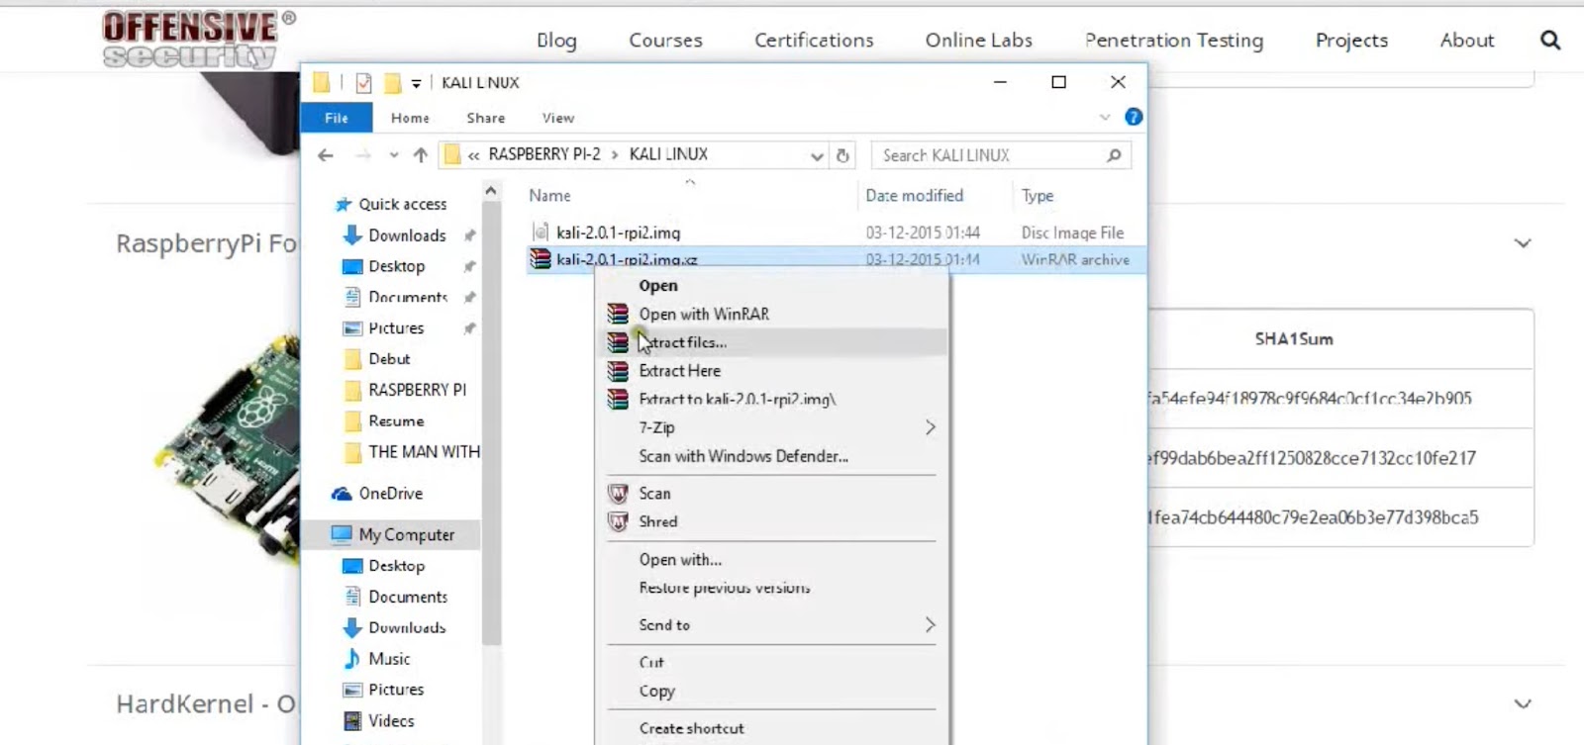This screenshot has height=745, width=1584.
Task: Open Pictures under Quick access
Action: (x=396, y=328)
